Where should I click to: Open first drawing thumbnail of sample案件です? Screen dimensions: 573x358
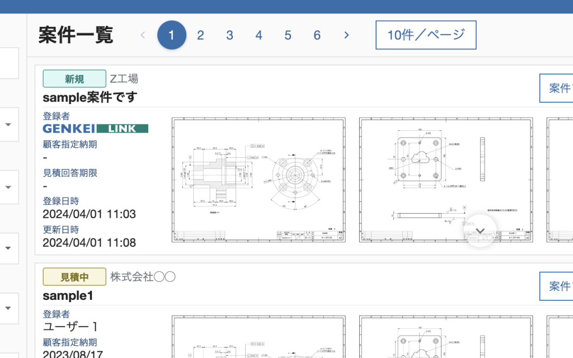tap(259, 180)
